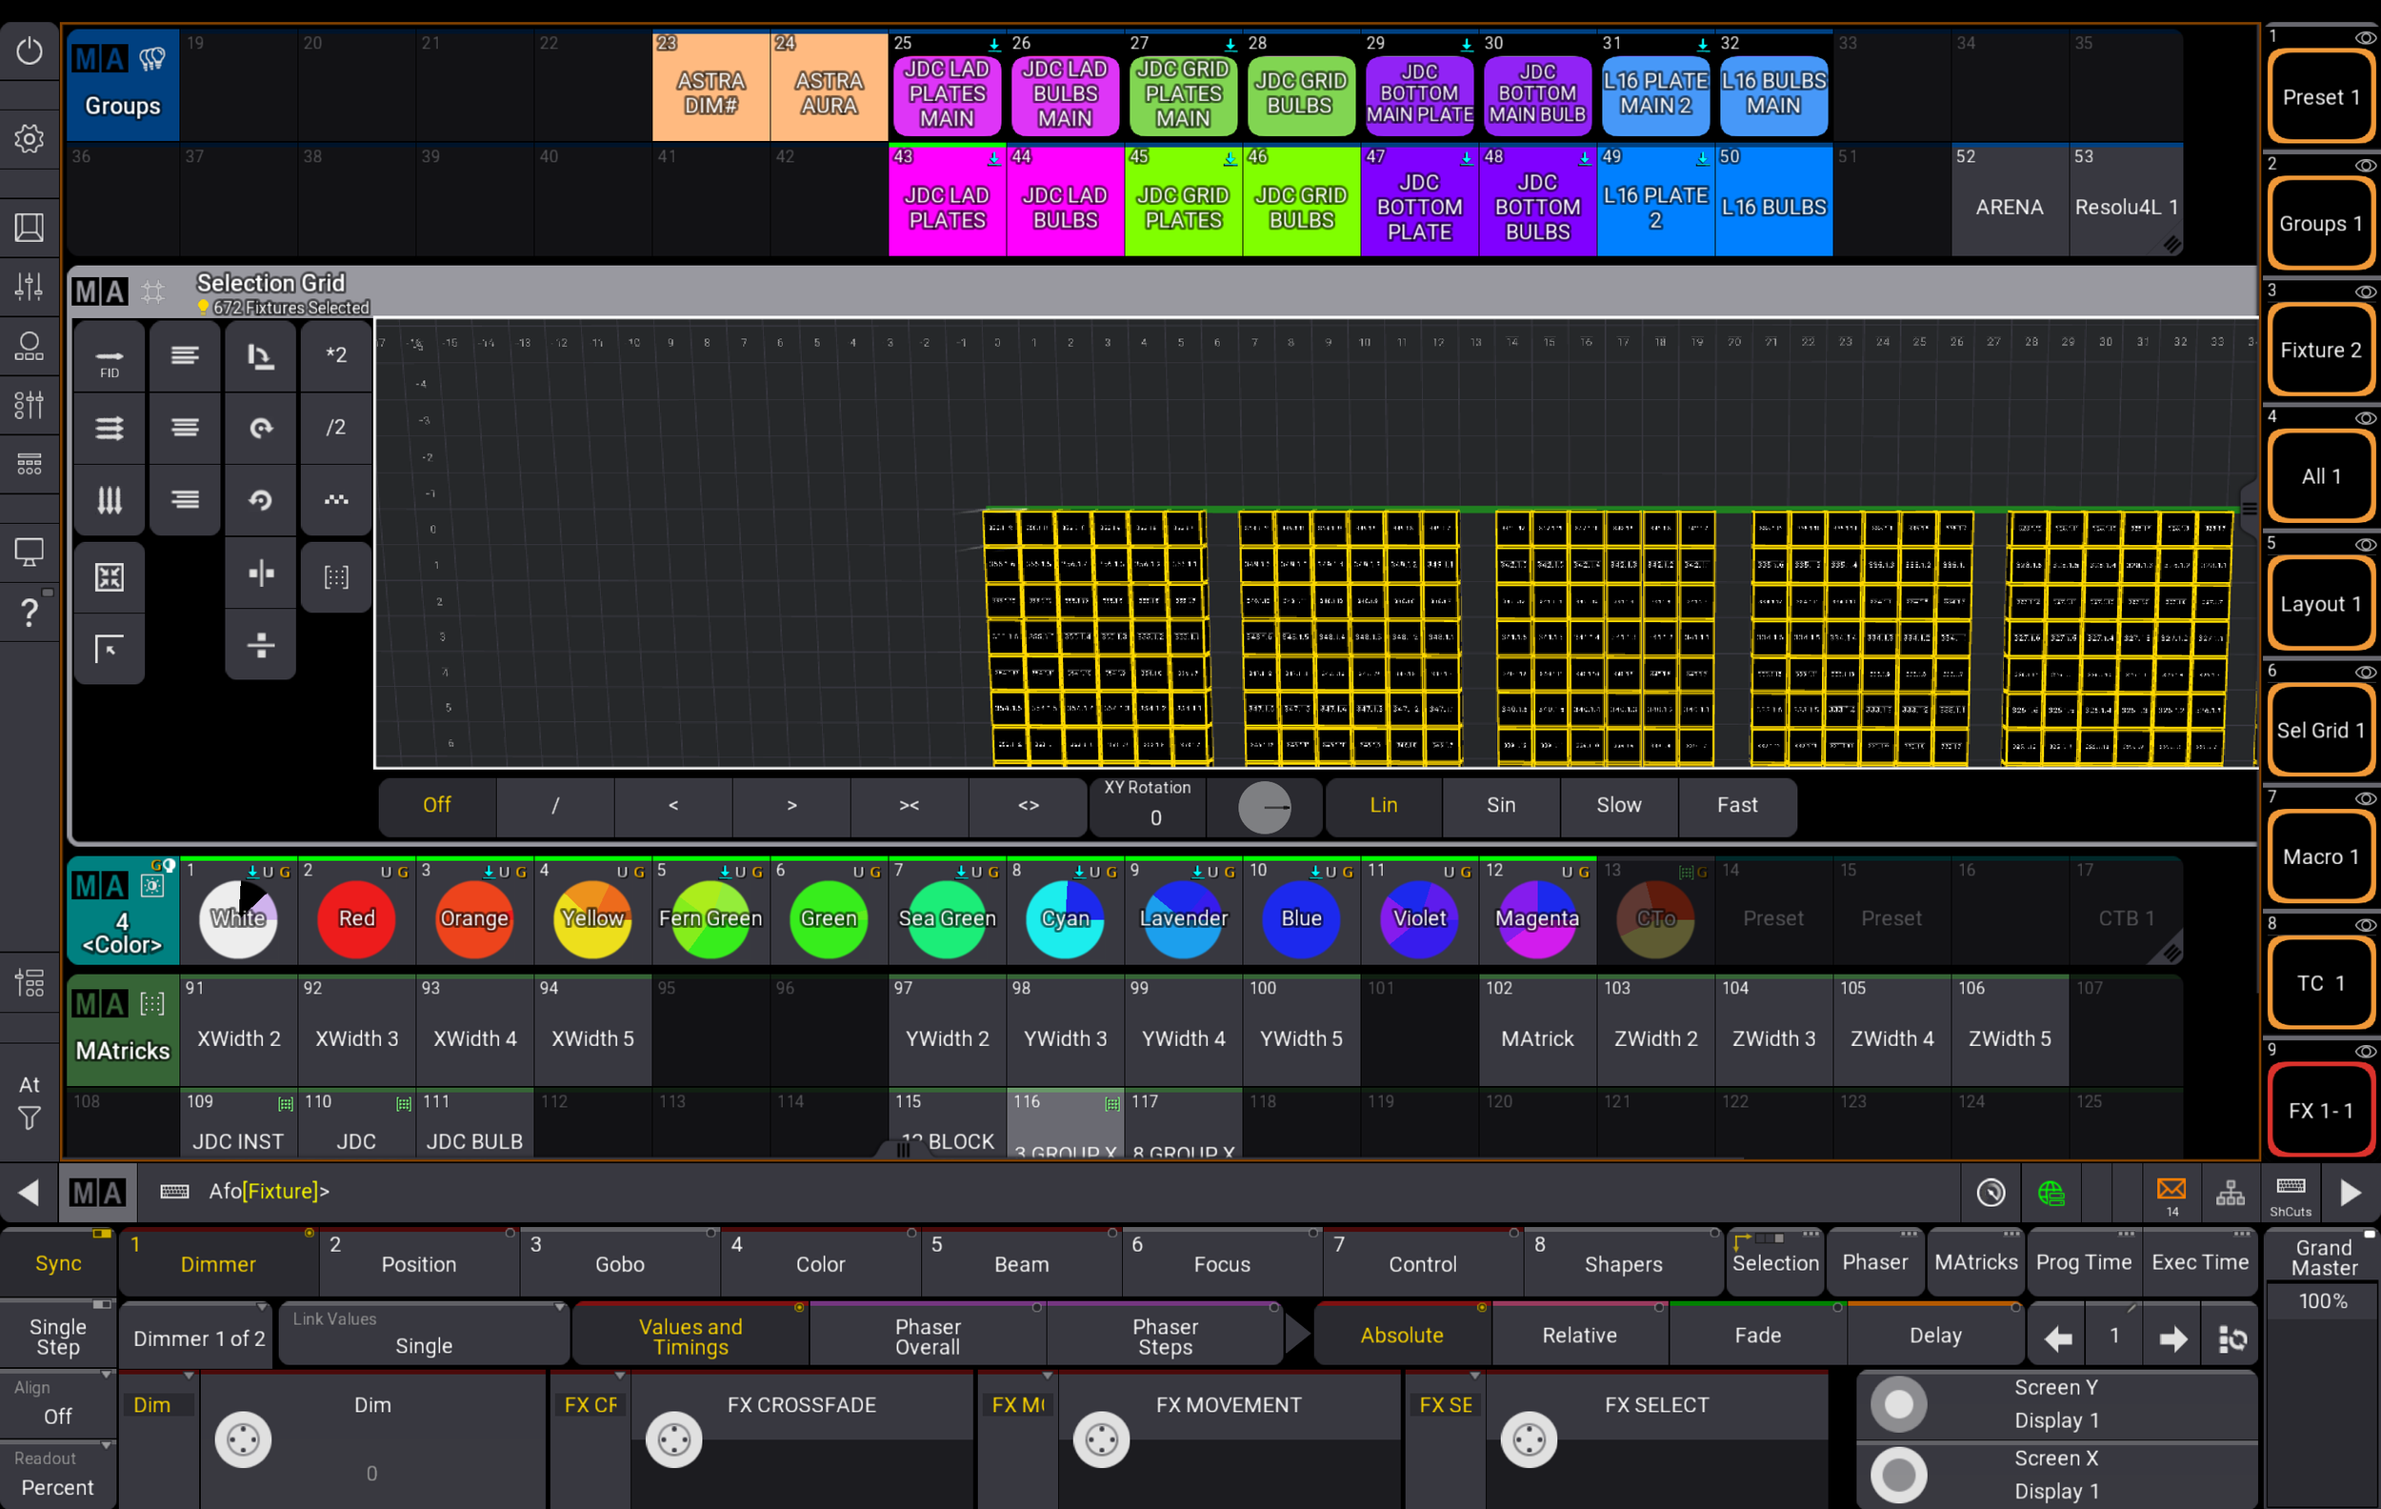This screenshot has height=1509, width=2381.
Task: Click the arrow-to-corner icon in grid tools
Action: (x=109, y=649)
